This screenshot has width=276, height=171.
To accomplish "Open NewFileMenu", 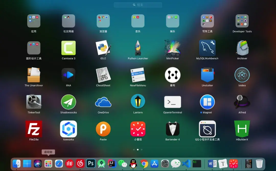I will point(138,75).
